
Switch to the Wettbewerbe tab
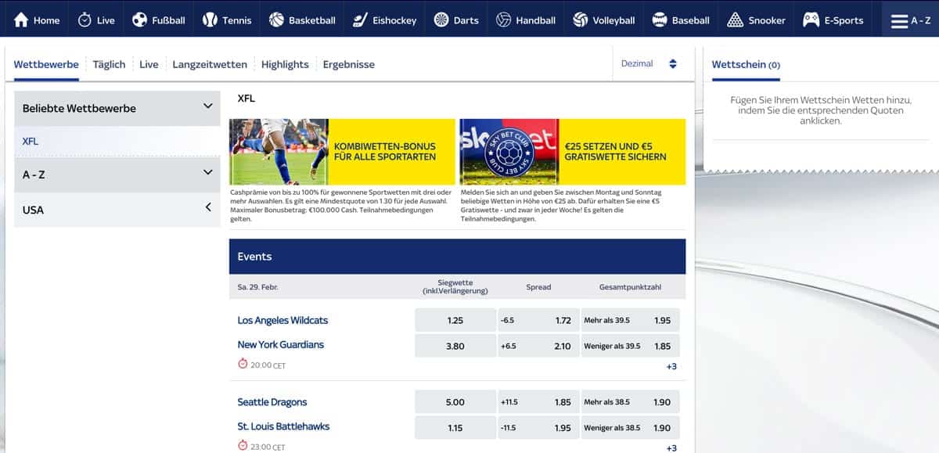46,64
